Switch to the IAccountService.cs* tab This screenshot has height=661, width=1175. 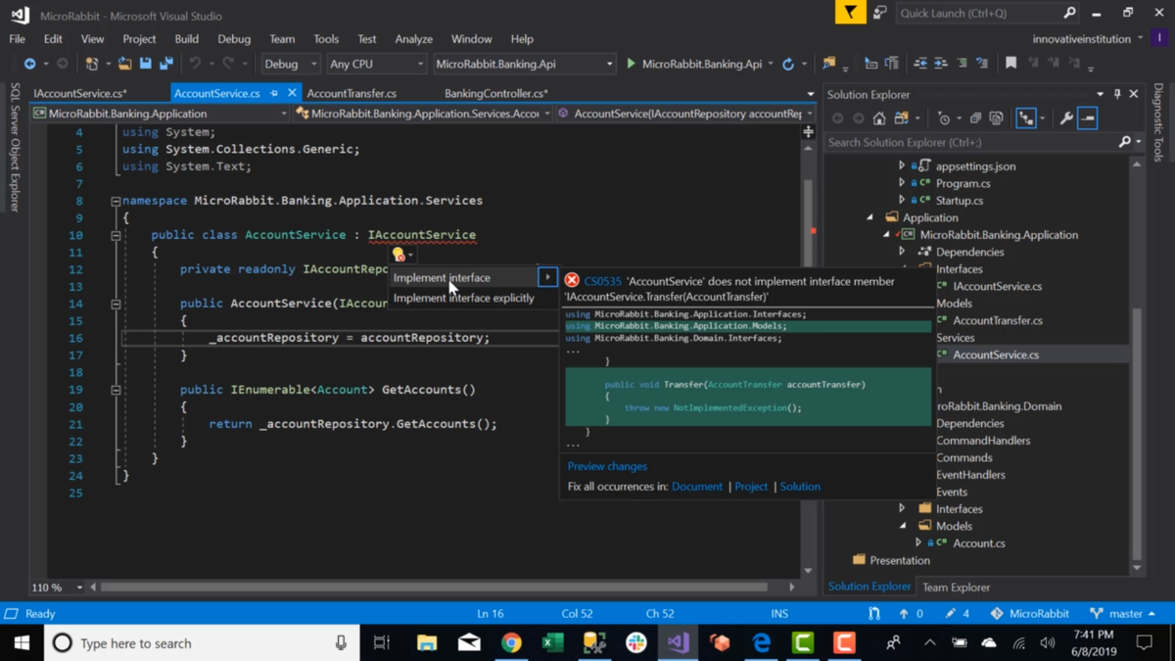(x=80, y=93)
